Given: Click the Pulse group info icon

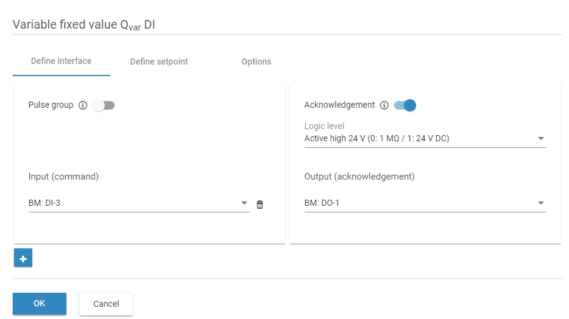Looking at the screenshot, I should point(83,105).
